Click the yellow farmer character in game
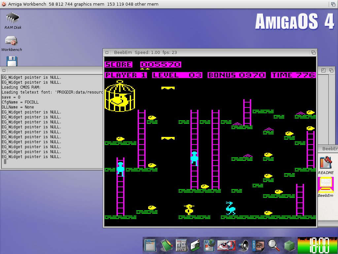 pos(189,209)
